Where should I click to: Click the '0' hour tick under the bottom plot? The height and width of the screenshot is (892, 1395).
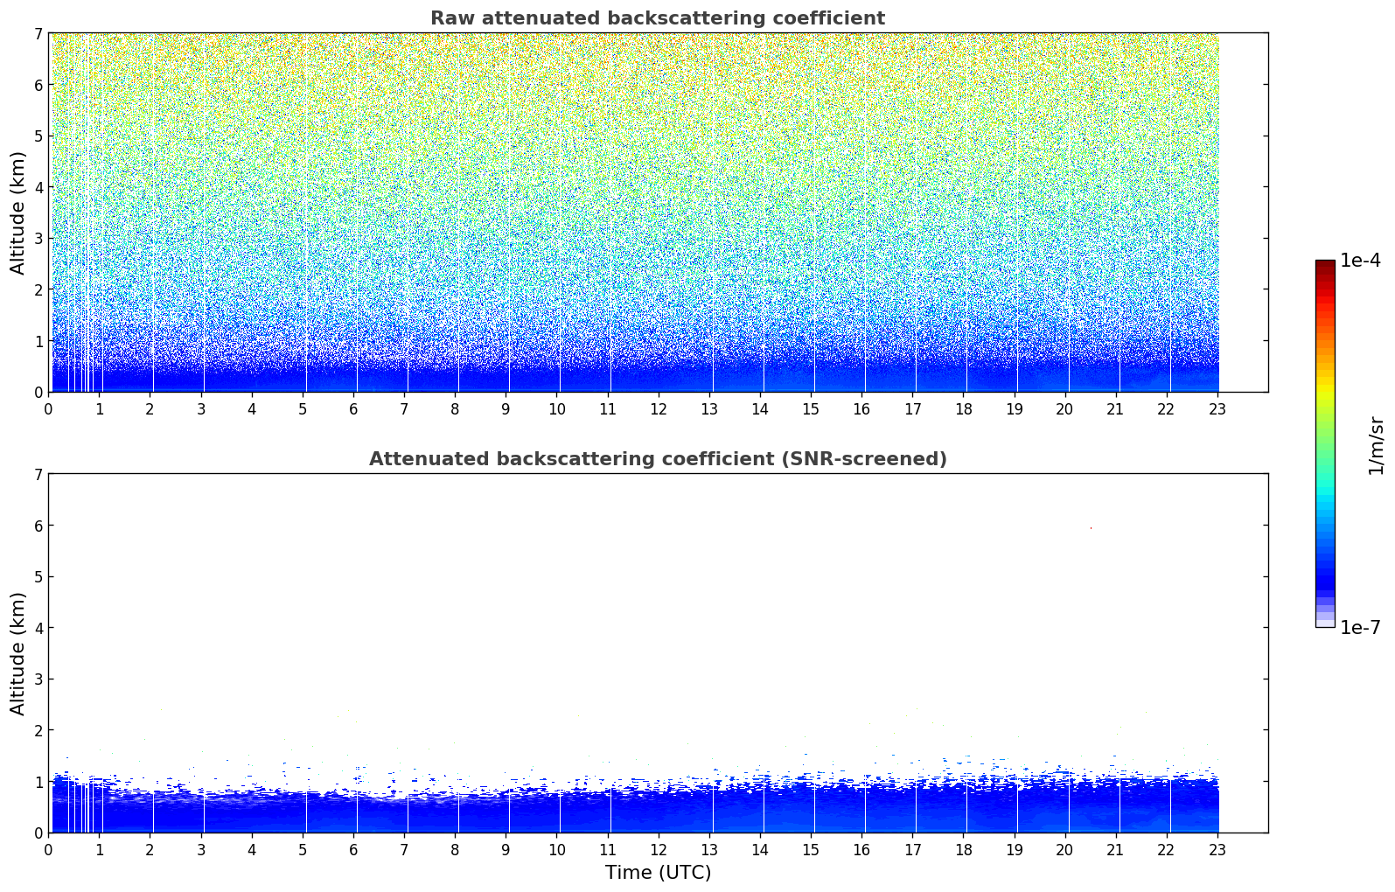[48, 850]
